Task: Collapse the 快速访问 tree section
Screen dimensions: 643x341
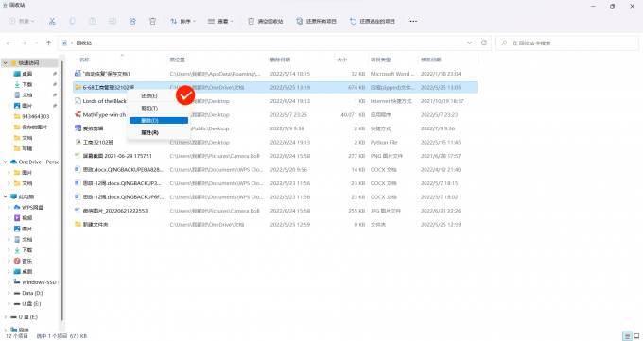Action: coord(6,62)
